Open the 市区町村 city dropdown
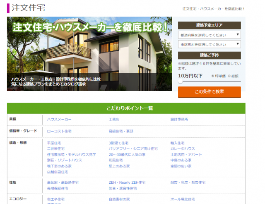The height and width of the screenshot is (204, 265). [x=209, y=44]
